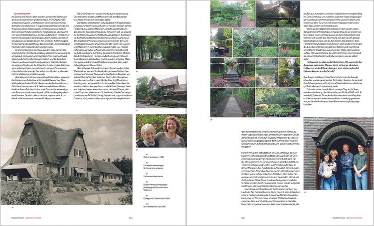
Task: Click page number 115 in the footer
Action: tap(242, 218)
